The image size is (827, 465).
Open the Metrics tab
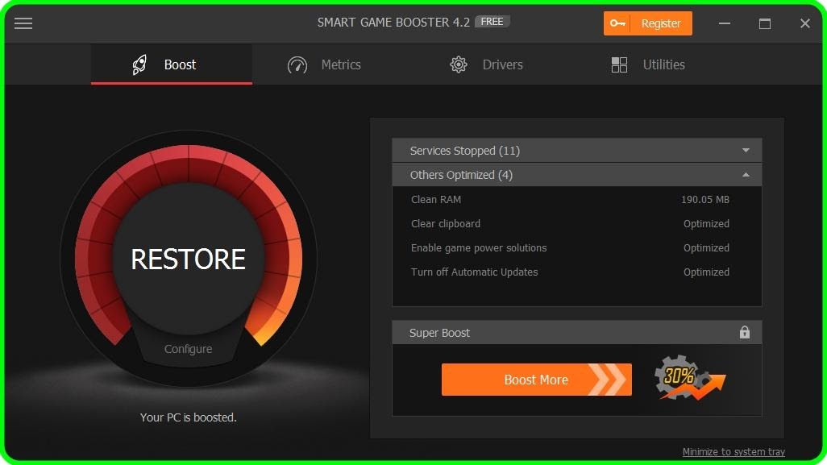324,64
